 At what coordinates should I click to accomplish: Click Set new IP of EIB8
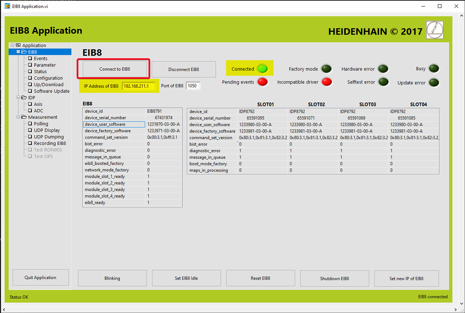(406, 278)
